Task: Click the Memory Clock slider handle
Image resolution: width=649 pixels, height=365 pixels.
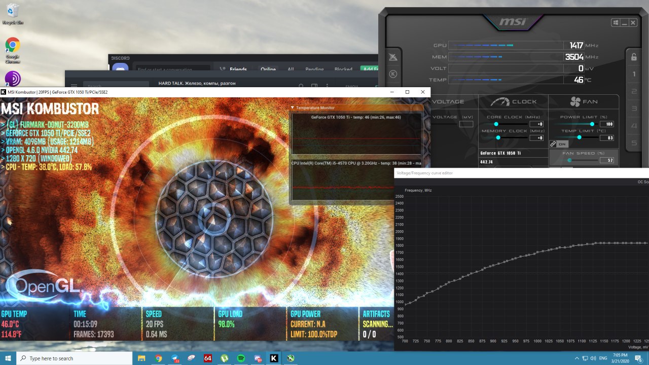Action: [498, 137]
